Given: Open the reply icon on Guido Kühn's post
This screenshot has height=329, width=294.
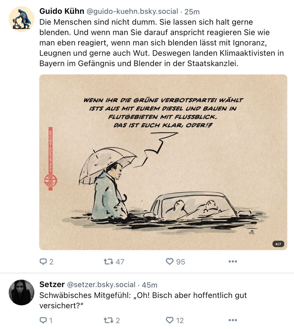Looking at the screenshot, I should click(43, 262).
